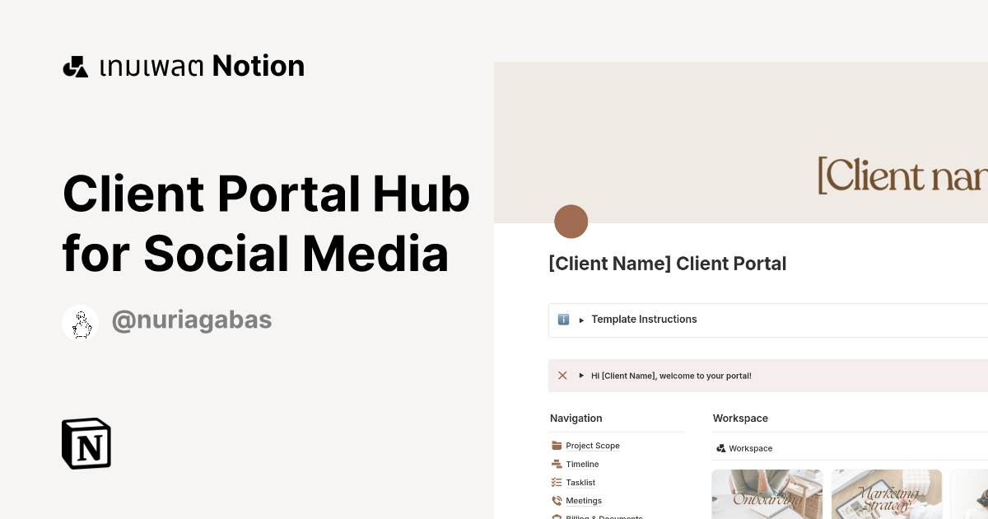Open the Meetings page

584,500
